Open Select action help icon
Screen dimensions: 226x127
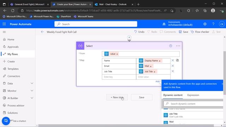click(x=171, y=46)
